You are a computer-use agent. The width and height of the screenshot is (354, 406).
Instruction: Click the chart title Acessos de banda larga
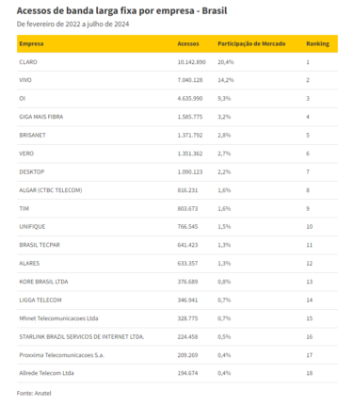point(121,10)
